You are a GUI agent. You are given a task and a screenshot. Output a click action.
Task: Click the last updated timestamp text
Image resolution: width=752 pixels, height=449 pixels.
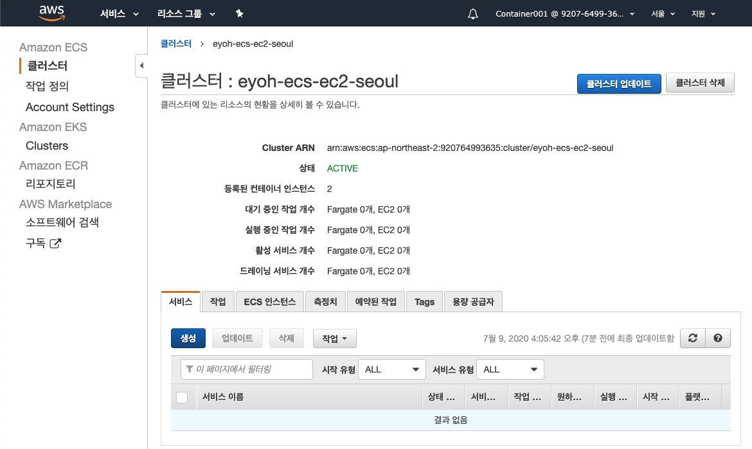pos(578,339)
